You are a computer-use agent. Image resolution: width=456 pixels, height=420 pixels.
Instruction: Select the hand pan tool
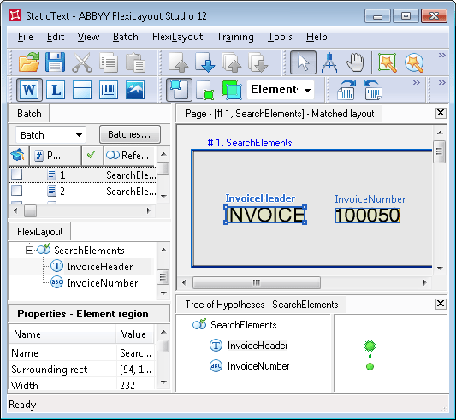[355, 62]
